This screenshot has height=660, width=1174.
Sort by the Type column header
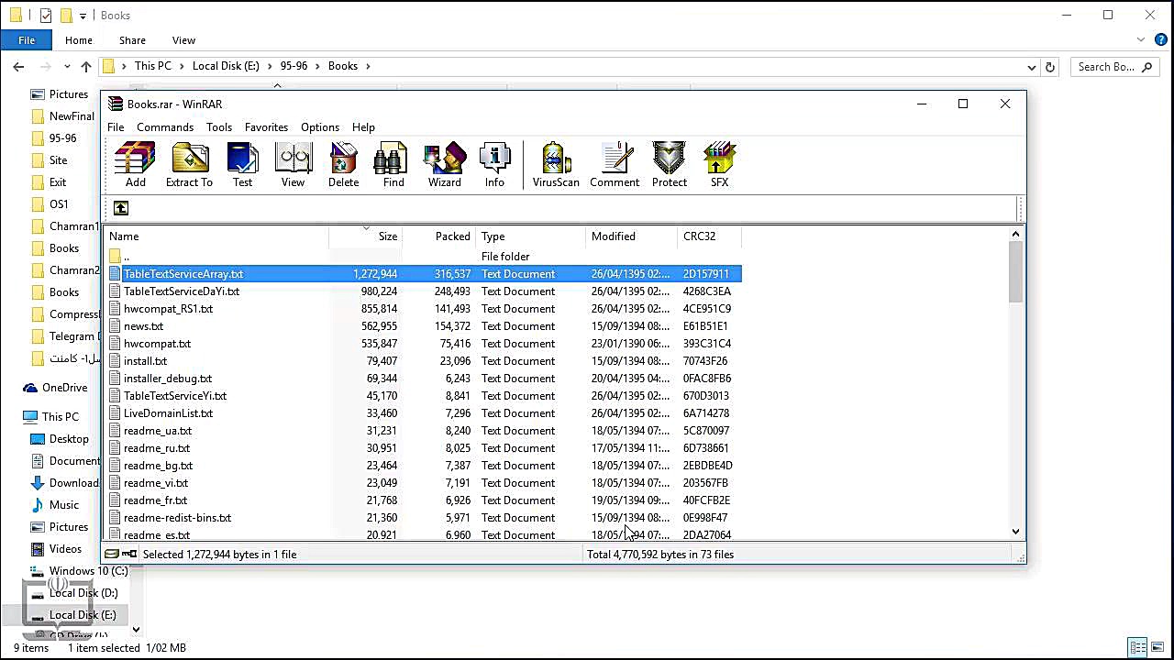click(530, 236)
